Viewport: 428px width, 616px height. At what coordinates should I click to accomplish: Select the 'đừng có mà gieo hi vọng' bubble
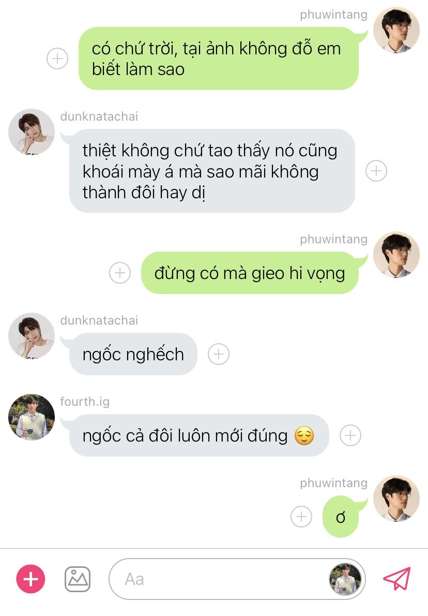(250, 273)
